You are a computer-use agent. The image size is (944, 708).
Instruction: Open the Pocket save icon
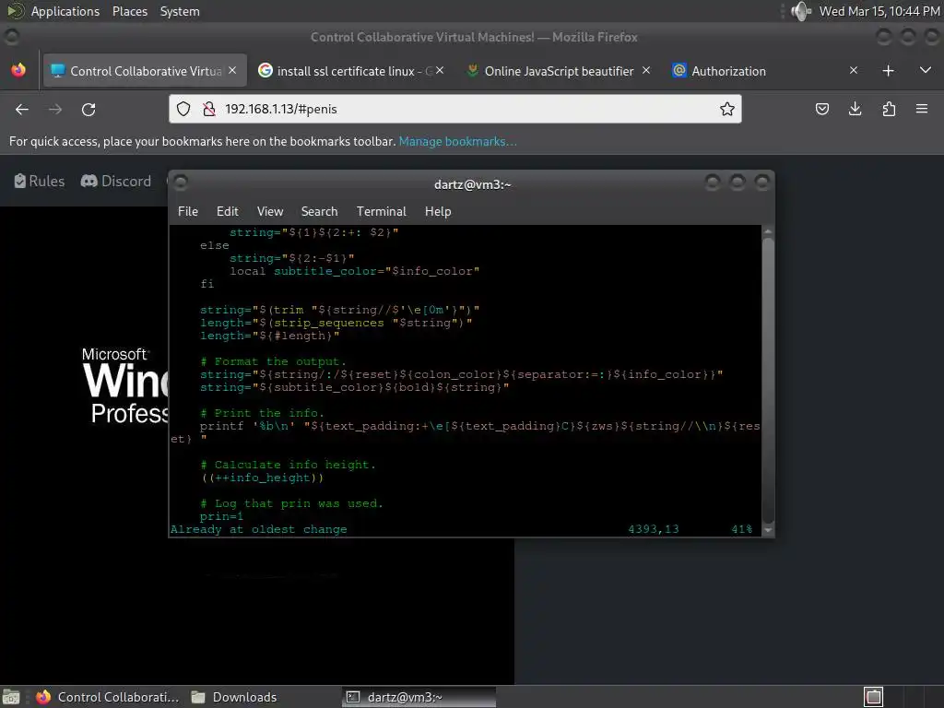coord(821,109)
